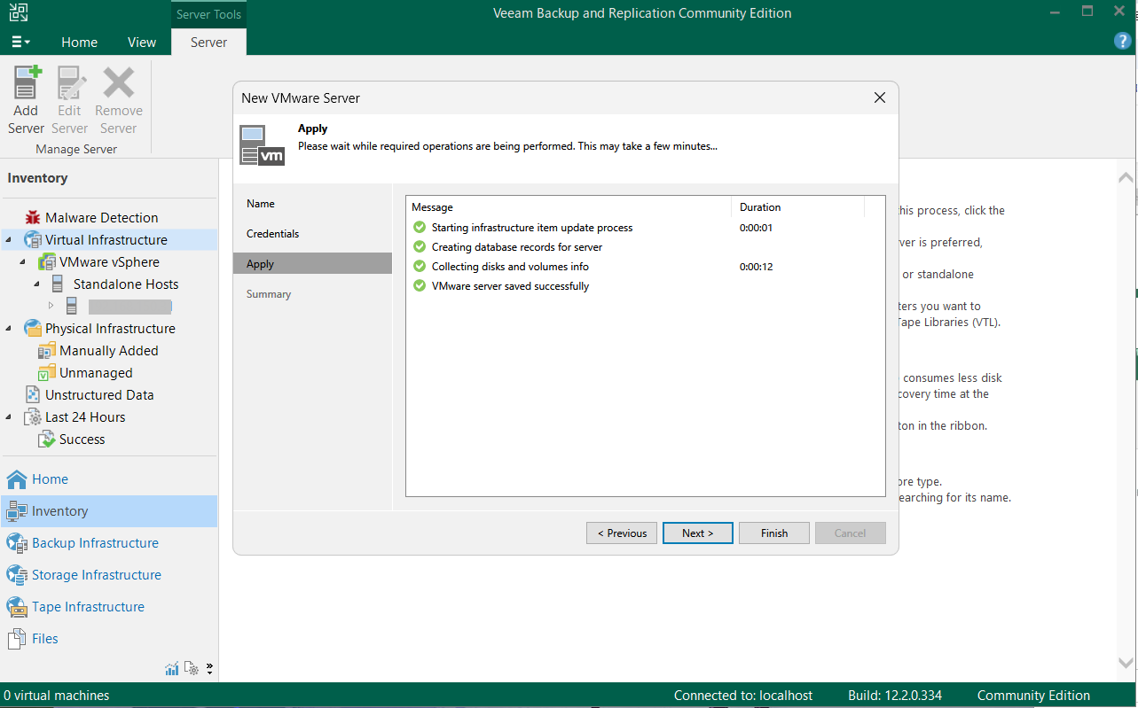Open the main hamburger menu button
1138x708 pixels.
coord(21,42)
